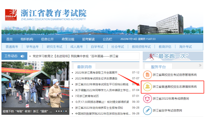Open the 组织机构 menu item
This screenshot has width=206, height=117.
click(27, 39)
